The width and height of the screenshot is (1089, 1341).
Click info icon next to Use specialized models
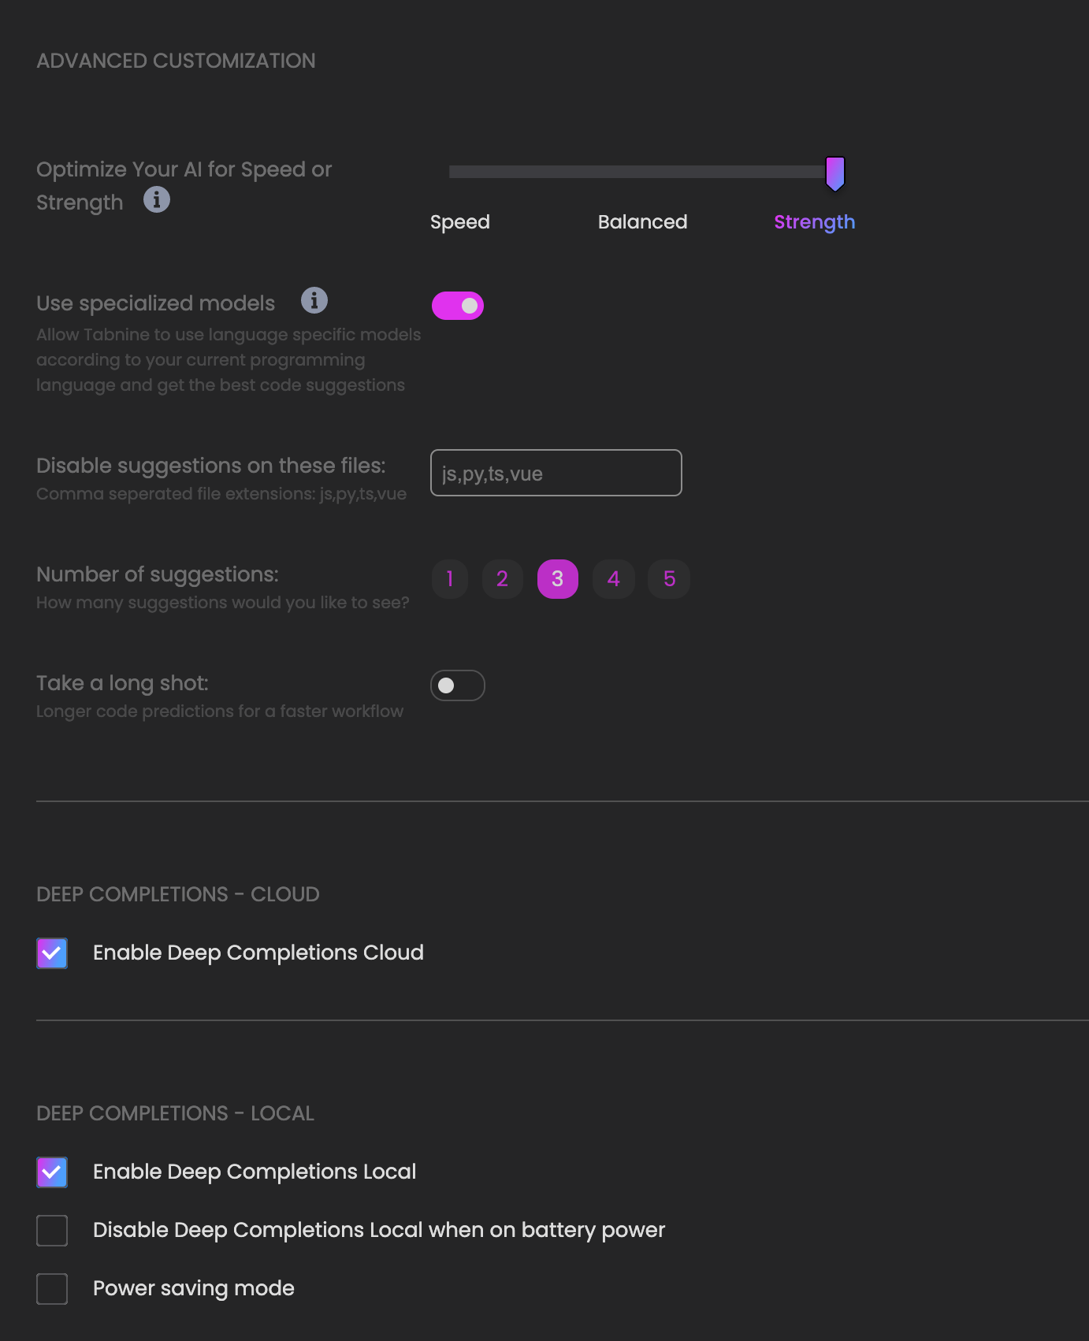pyautogui.click(x=314, y=300)
